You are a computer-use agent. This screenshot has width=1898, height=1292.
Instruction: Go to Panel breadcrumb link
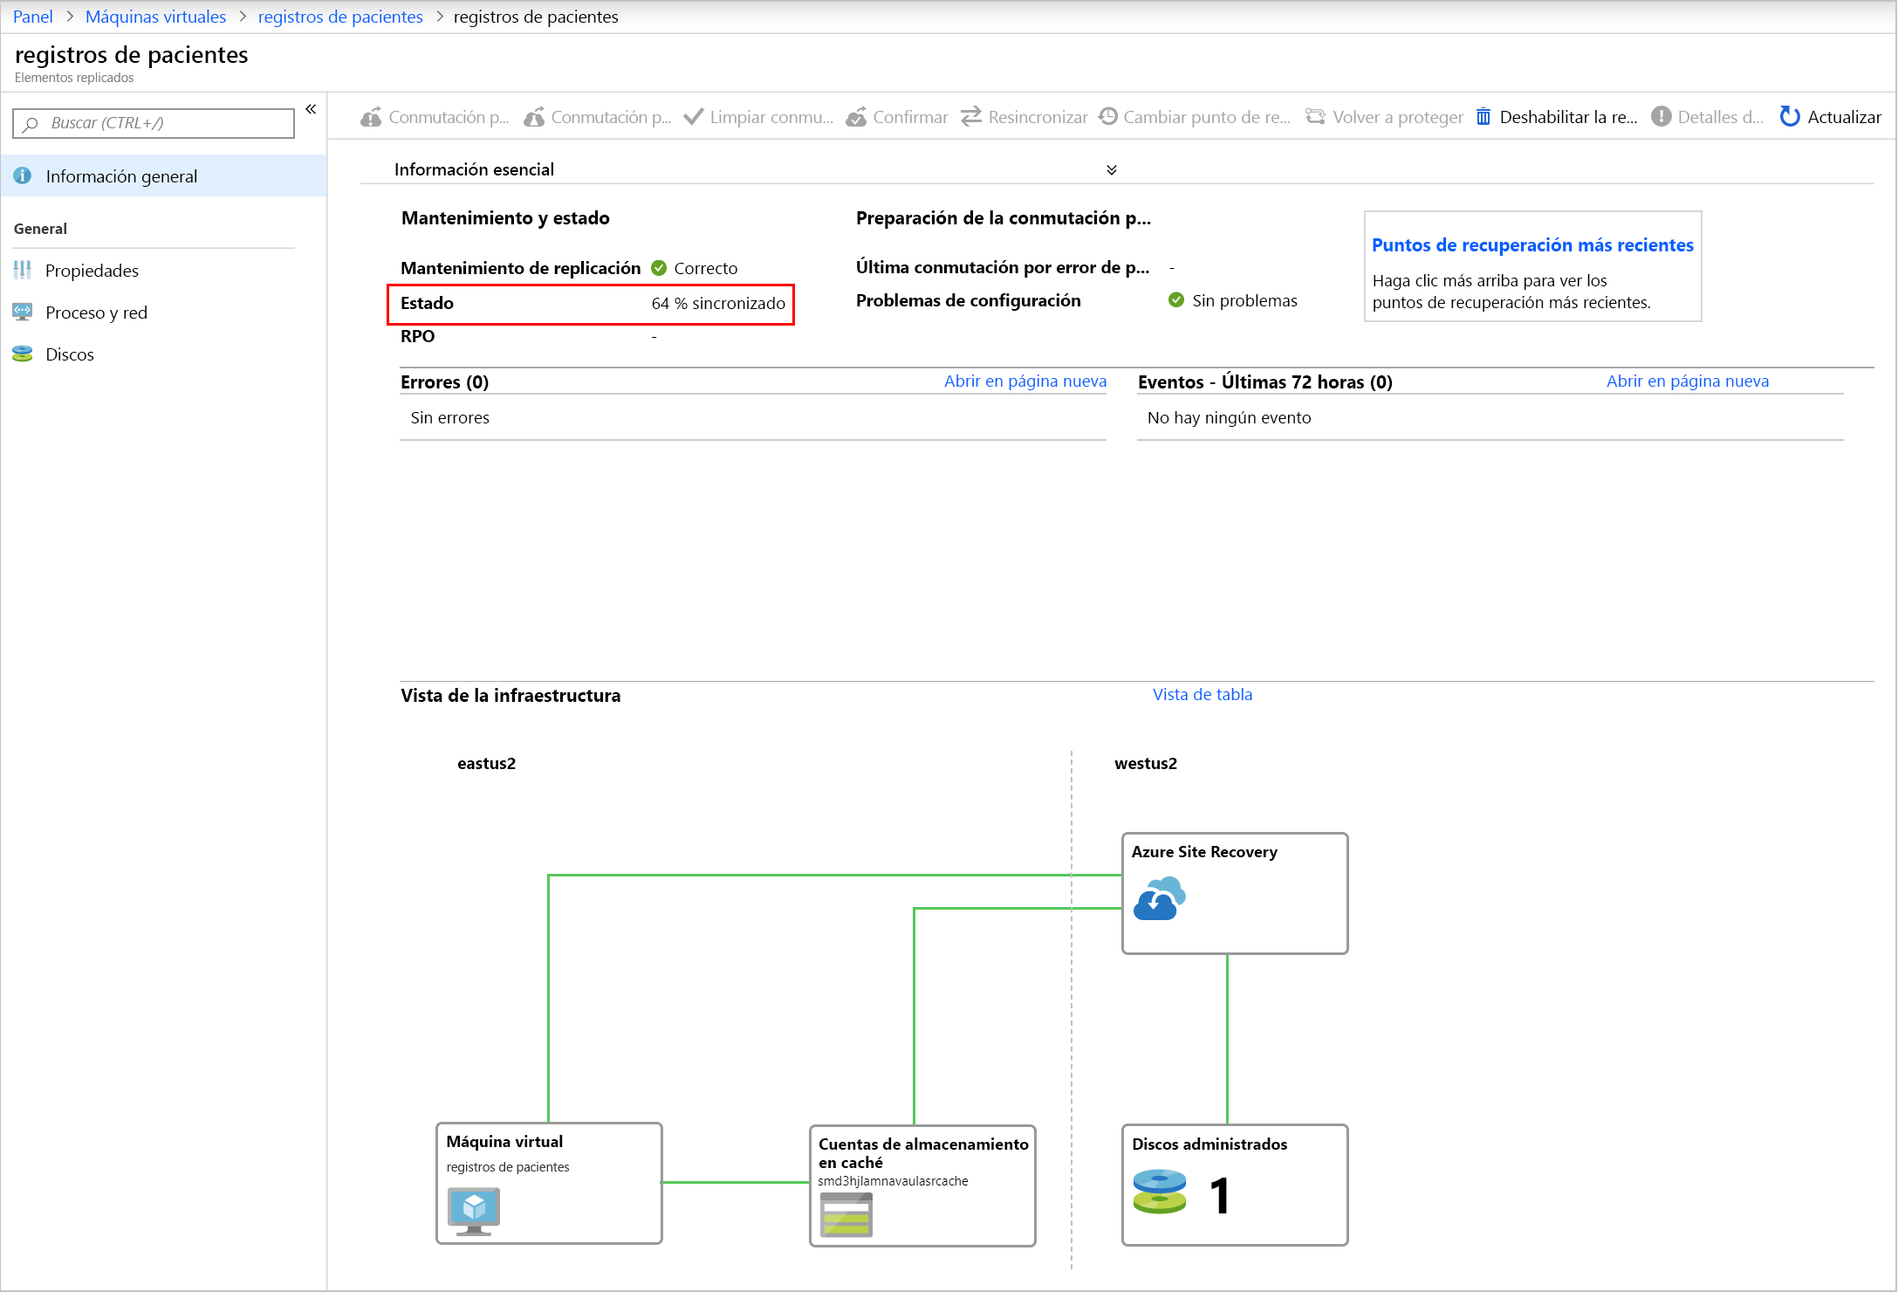click(x=33, y=17)
